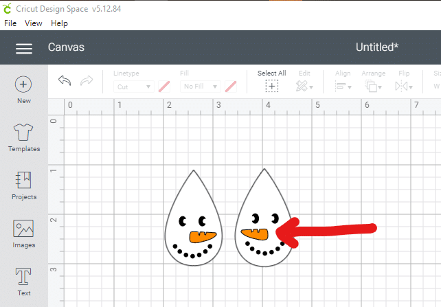The image size is (441, 307).
Task: Click the Undo arrow
Action: (x=65, y=81)
